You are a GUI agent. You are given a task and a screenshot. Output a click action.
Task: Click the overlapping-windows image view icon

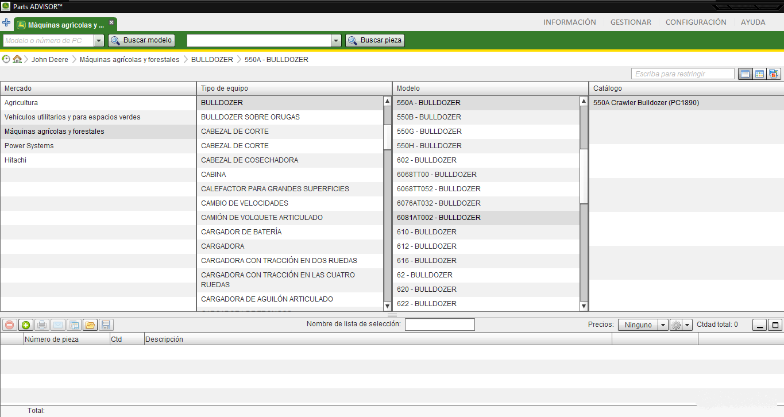click(774, 74)
